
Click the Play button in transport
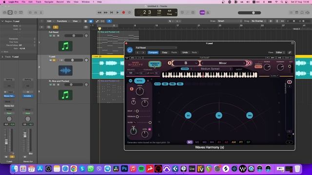click(x=117, y=13)
